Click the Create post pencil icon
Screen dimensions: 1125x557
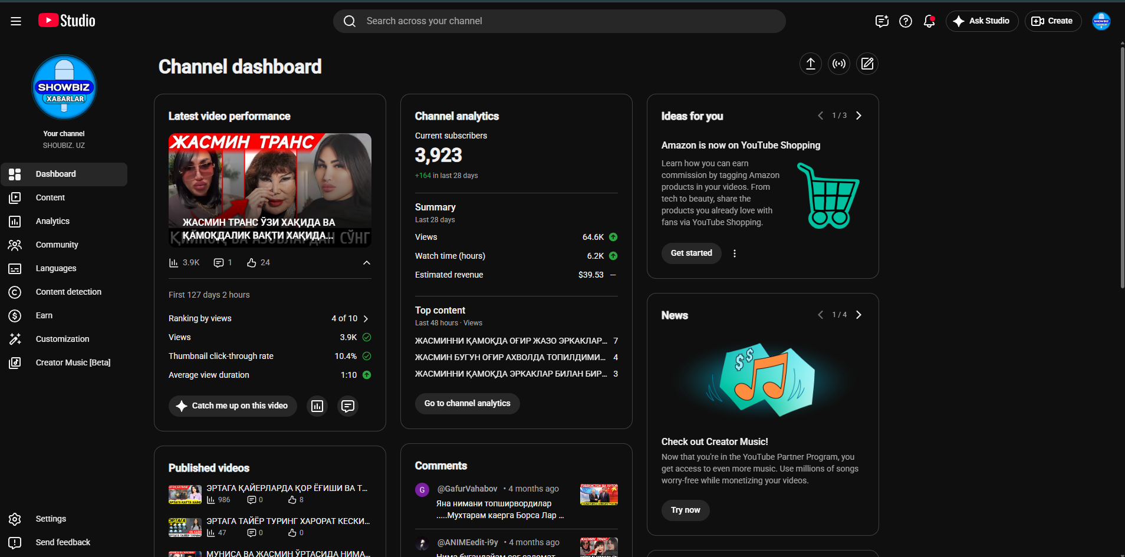point(867,64)
